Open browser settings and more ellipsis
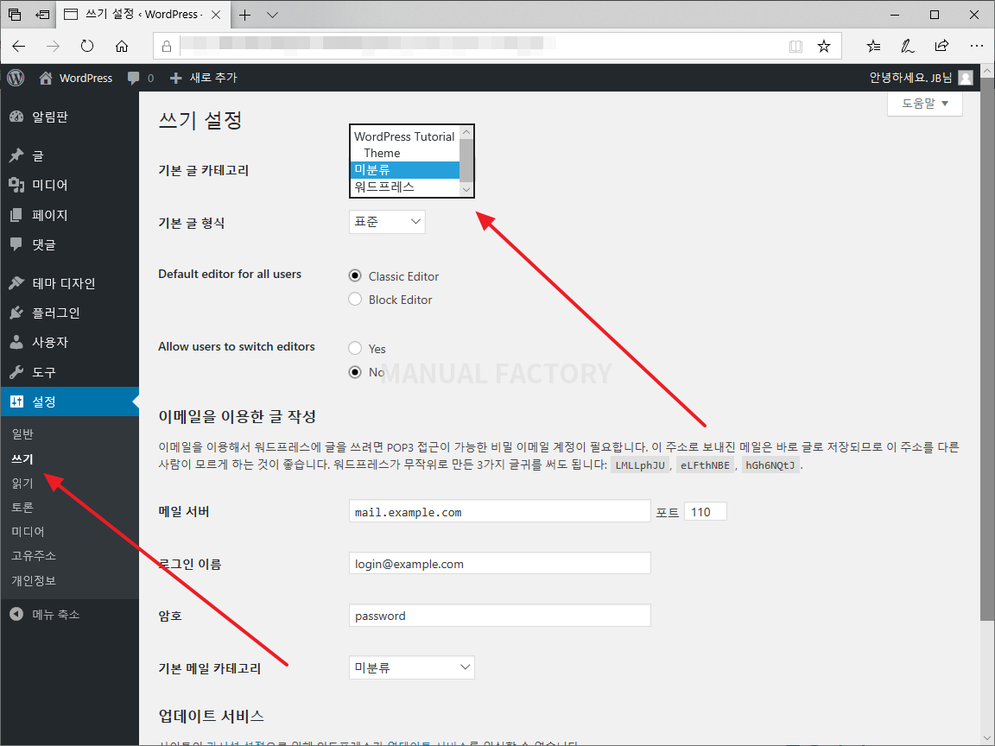The image size is (995, 746). (x=977, y=46)
